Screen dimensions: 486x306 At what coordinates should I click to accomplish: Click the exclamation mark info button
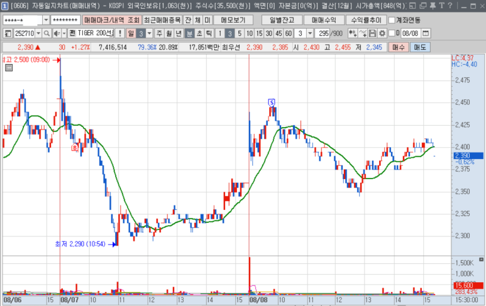[x=119, y=33]
